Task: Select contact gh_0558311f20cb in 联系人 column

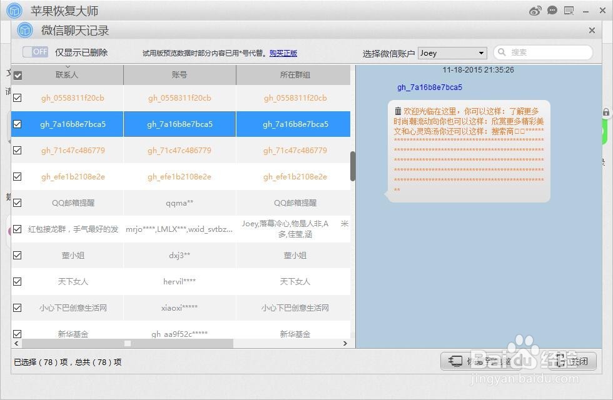Action: click(x=73, y=98)
